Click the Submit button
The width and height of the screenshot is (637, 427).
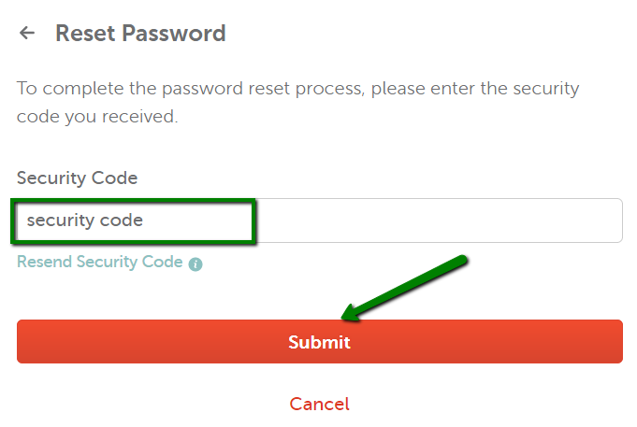319,342
